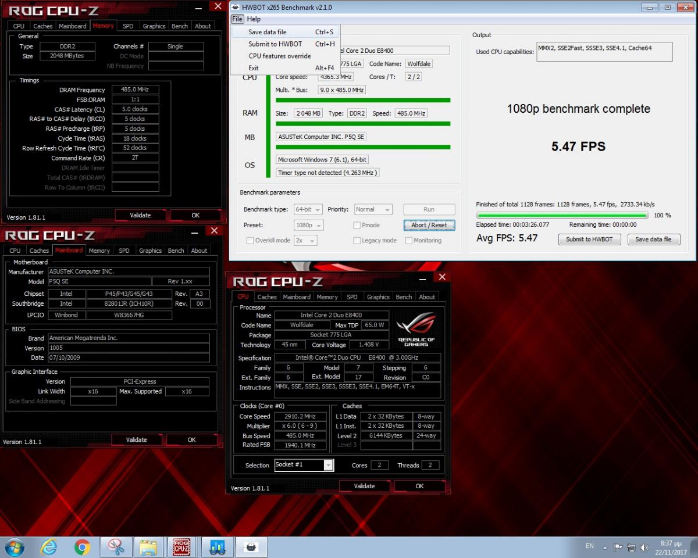Close the CPU-Z CPU window
698x558 pixels.
pyautogui.click(x=442, y=277)
